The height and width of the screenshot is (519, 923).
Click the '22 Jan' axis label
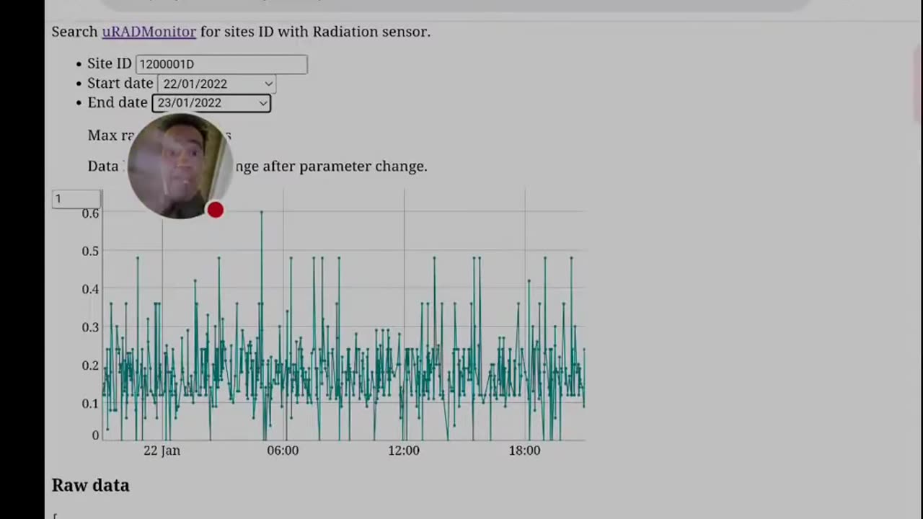click(x=162, y=451)
